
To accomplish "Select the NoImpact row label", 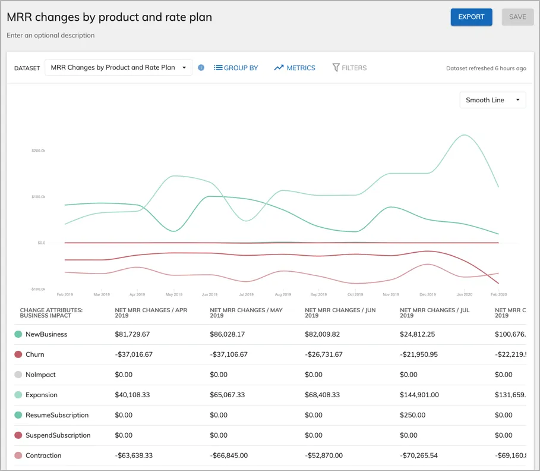I will [40, 375].
